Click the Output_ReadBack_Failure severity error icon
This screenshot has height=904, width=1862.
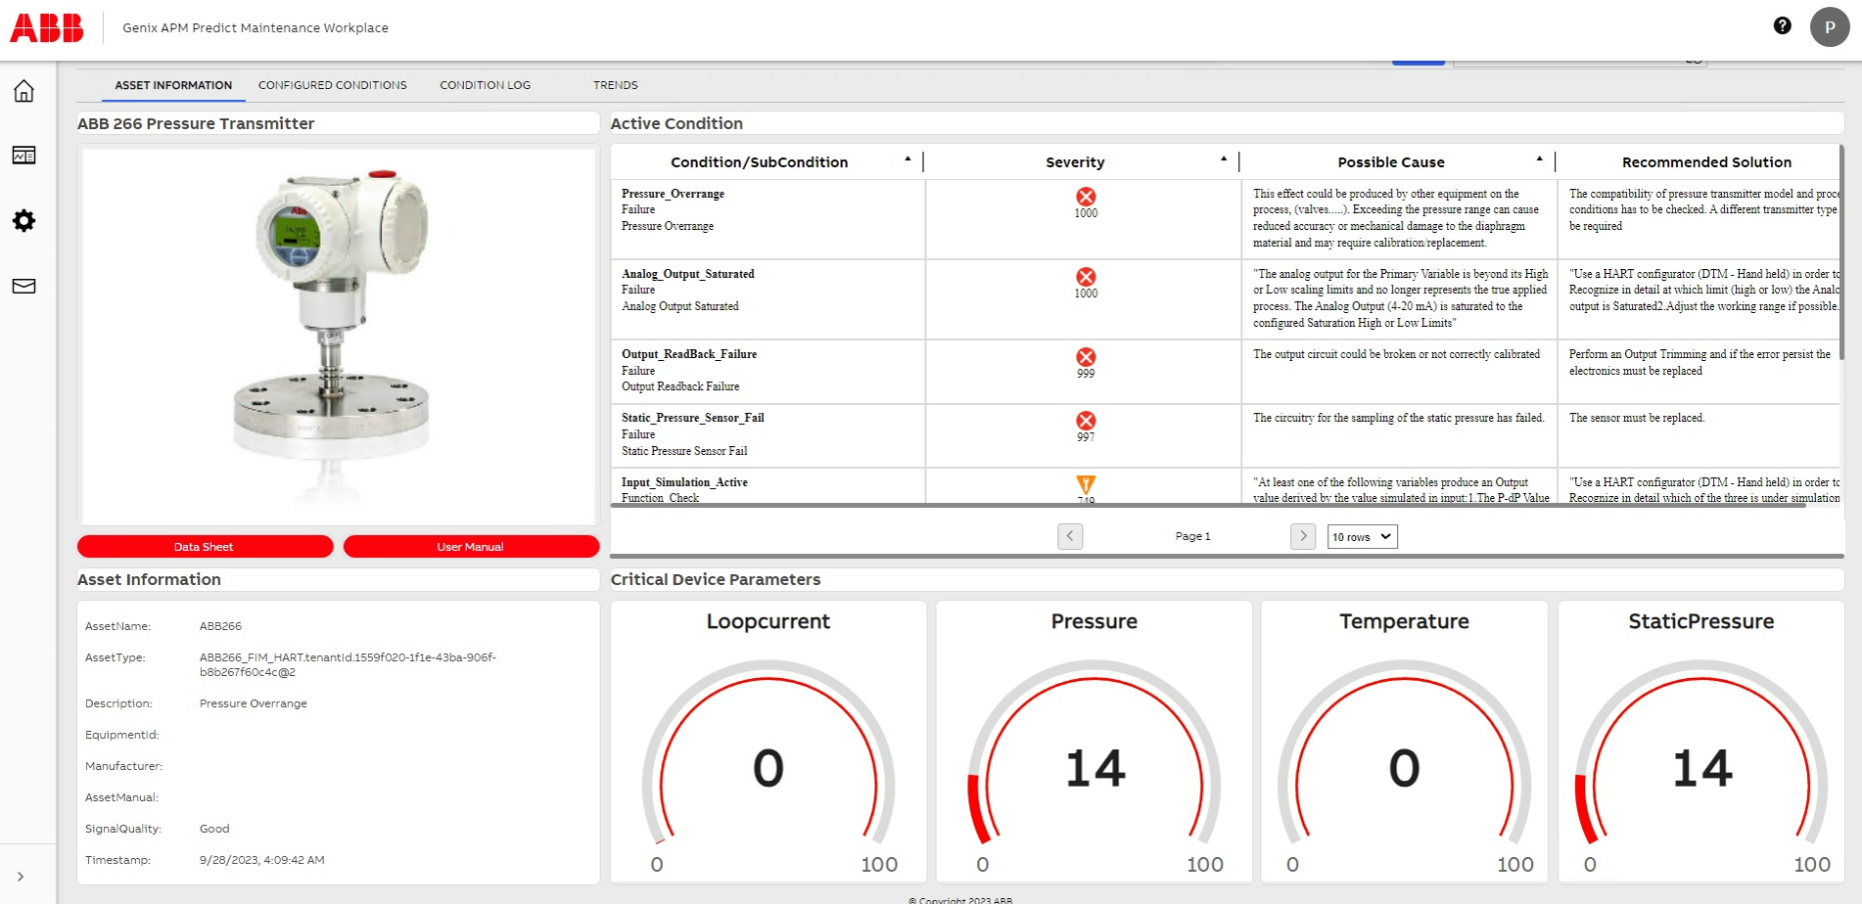point(1086,357)
